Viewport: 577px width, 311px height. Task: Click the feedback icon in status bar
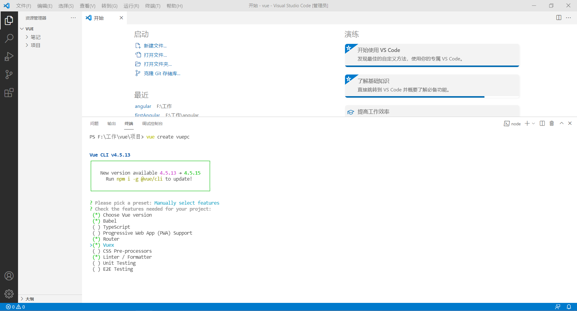(x=557, y=307)
